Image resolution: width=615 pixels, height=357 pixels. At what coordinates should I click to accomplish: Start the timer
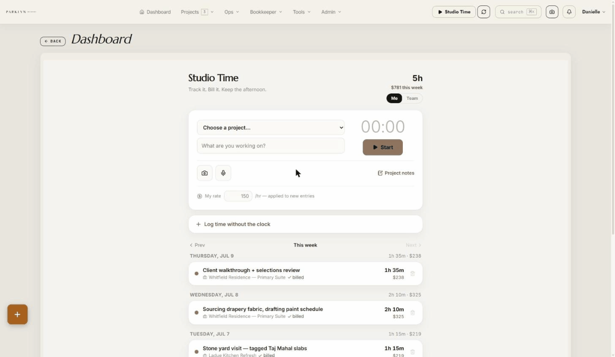pyautogui.click(x=383, y=147)
